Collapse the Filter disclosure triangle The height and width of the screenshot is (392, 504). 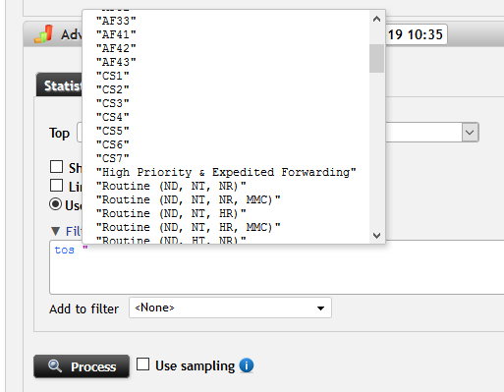click(56, 231)
